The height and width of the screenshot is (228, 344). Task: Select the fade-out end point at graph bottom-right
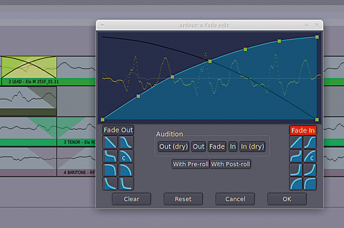point(317,119)
